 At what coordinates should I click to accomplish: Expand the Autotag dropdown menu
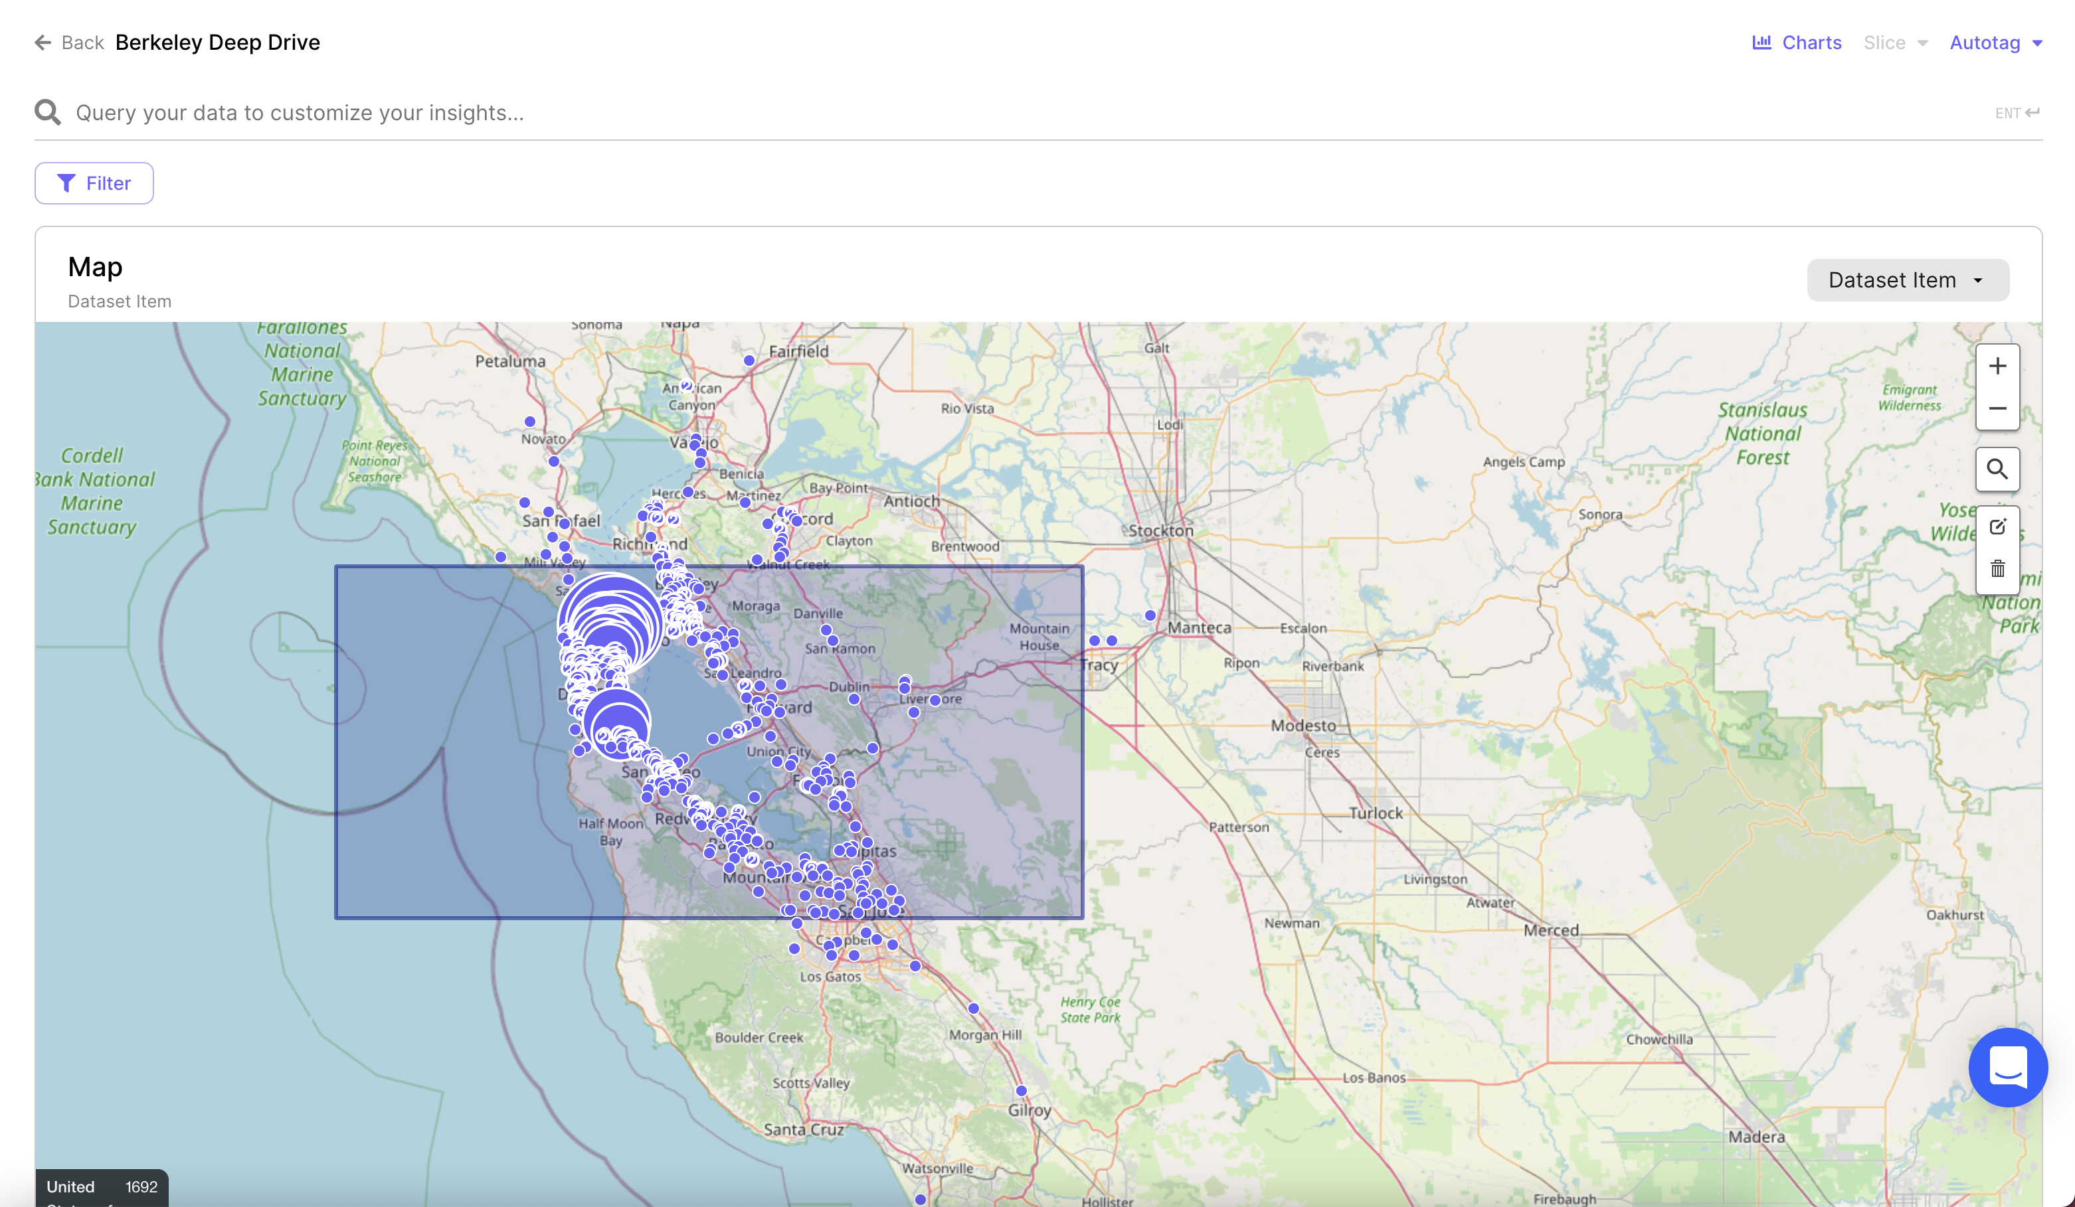(x=1995, y=42)
